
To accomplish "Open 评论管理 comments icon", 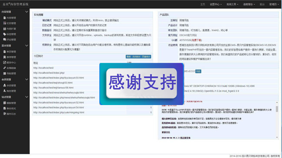I will click(4, 39).
